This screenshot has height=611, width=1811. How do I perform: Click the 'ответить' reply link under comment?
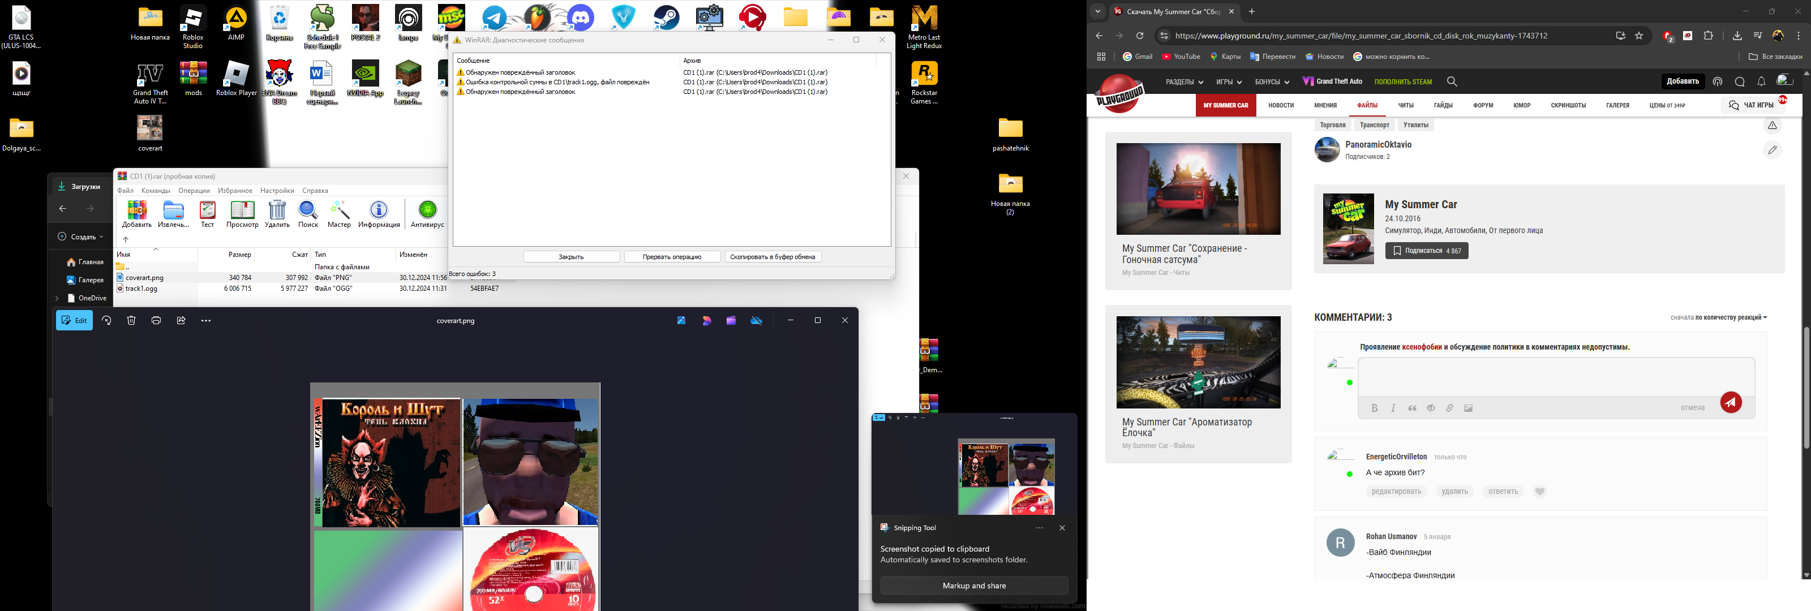(1503, 492)
